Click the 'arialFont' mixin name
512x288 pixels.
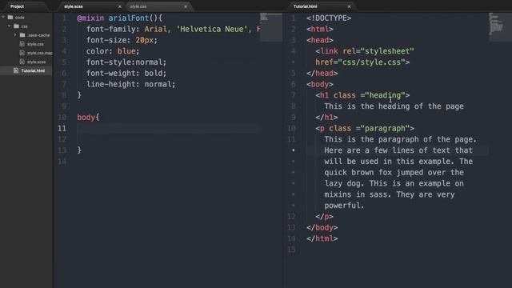click(129, 18)
